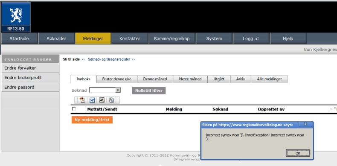Click the INNLOGGET BRUKER sidebar heading
The height and width of the screenshot is (166, 337).
pos(29,60)
